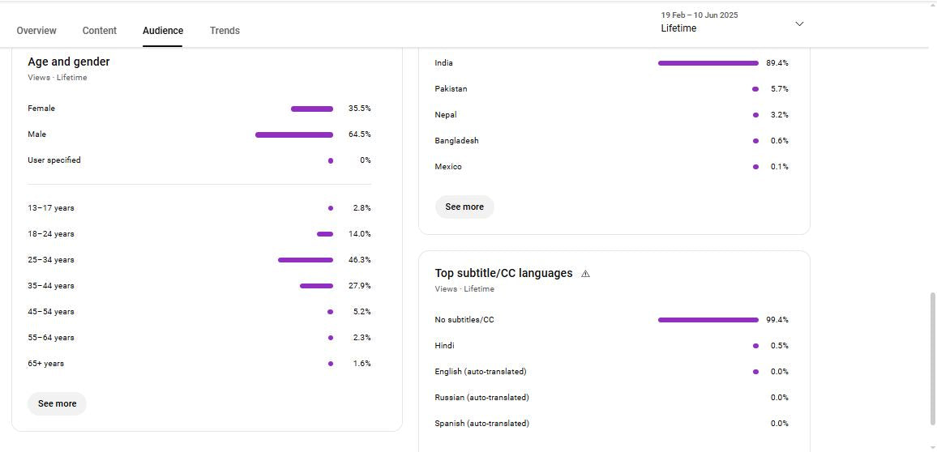
Task: Select the 25–34 years bar
Action: pos(305,260)
